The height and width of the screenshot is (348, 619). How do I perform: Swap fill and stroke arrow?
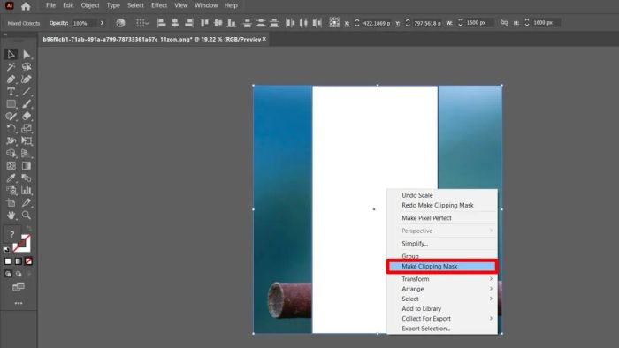(x=28, y=229)
